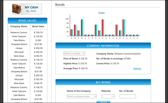The image size is (168, 103).
Task: Open the Maturity dropdown
Action: [x=108, y=96]
